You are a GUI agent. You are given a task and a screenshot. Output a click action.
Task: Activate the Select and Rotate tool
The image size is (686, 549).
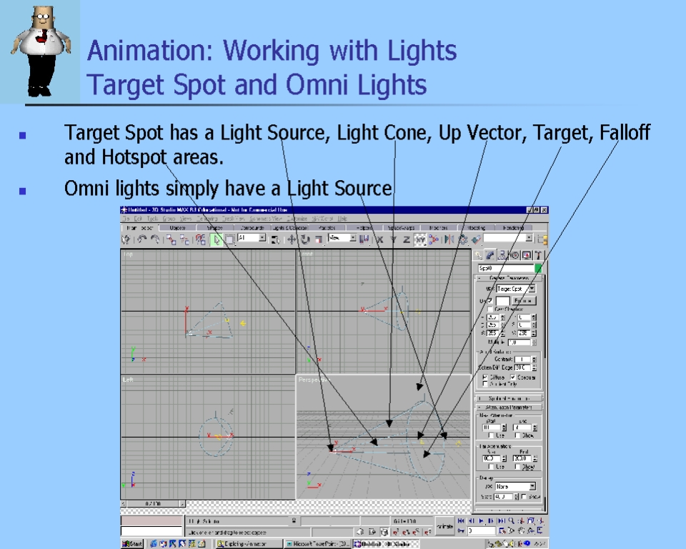click(305, 239)
